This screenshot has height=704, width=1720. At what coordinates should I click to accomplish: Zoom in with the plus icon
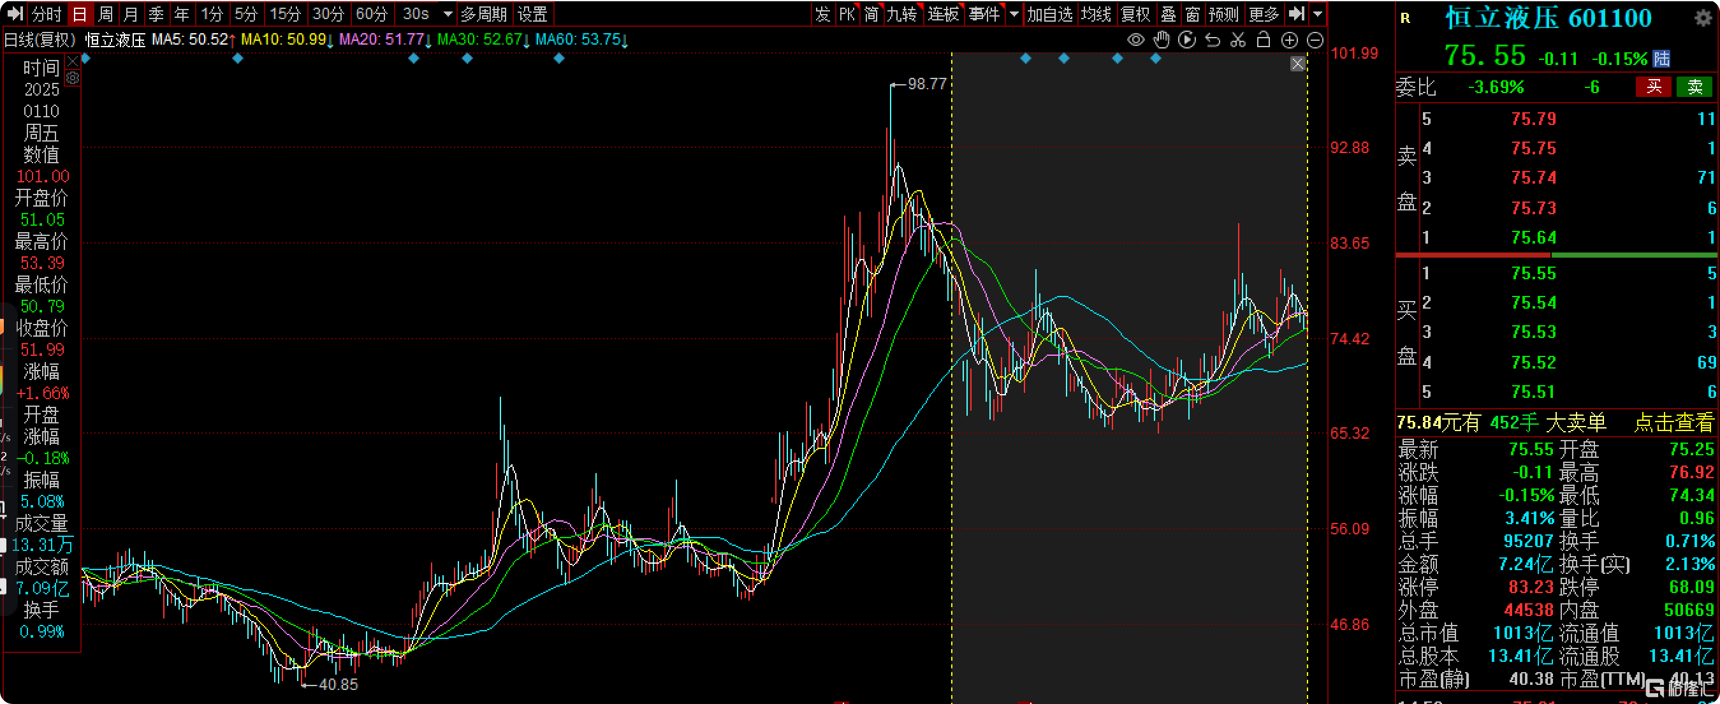pos(1289,41)
